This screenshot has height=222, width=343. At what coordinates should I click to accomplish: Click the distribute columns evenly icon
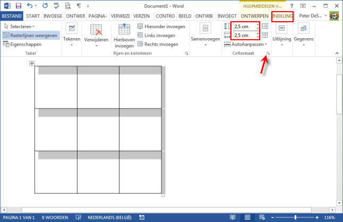pos(265,35)
